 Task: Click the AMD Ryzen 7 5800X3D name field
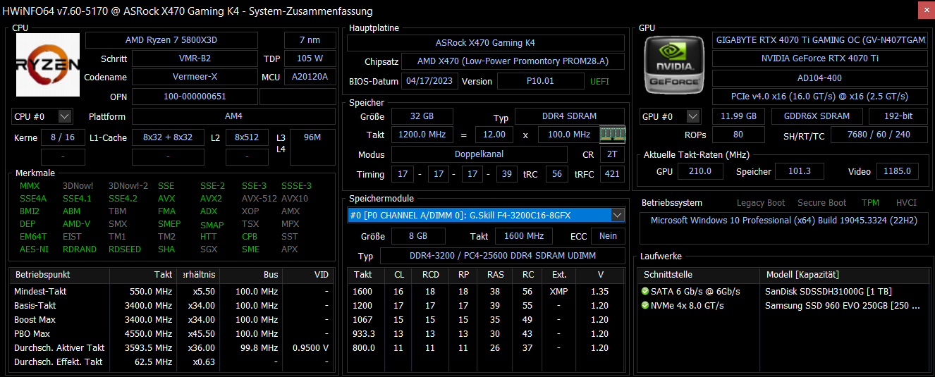[x=171, y=40]
